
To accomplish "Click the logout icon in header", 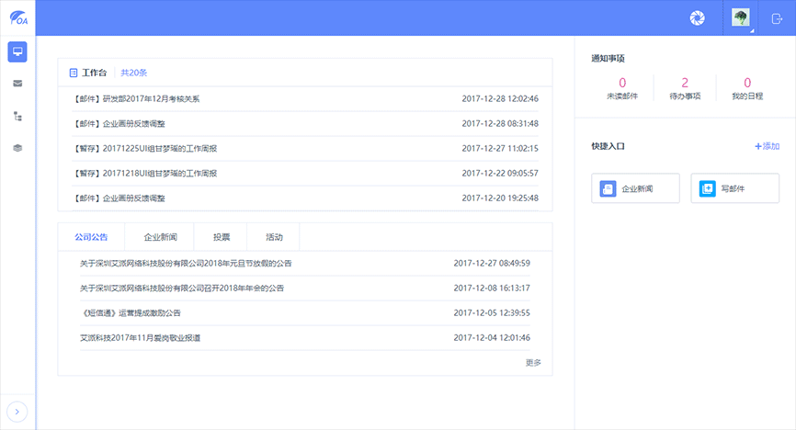I will pos(777,17).
